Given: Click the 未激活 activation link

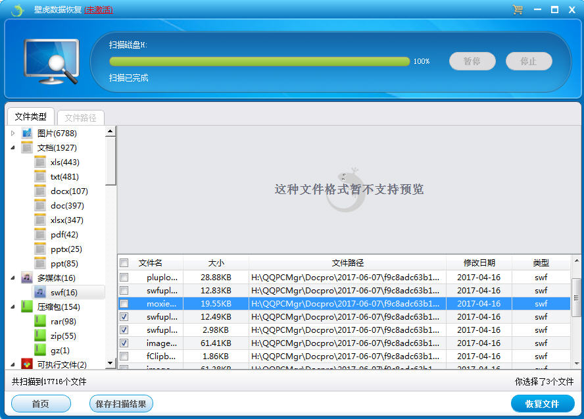Looking at the screenshot, I should 99,10.
